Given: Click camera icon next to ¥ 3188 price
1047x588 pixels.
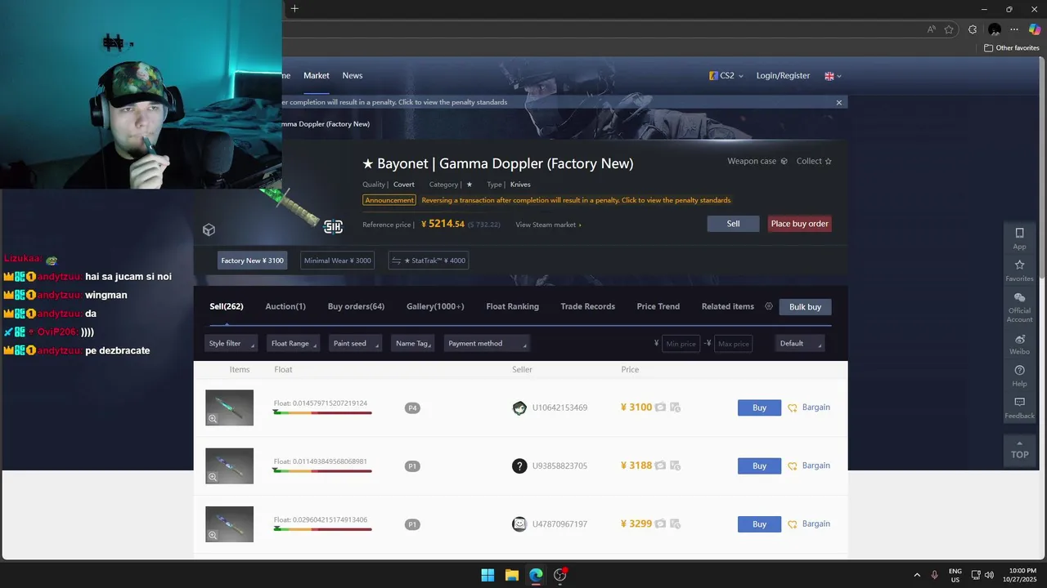Looking at the screenshot, I should (661, 465).
